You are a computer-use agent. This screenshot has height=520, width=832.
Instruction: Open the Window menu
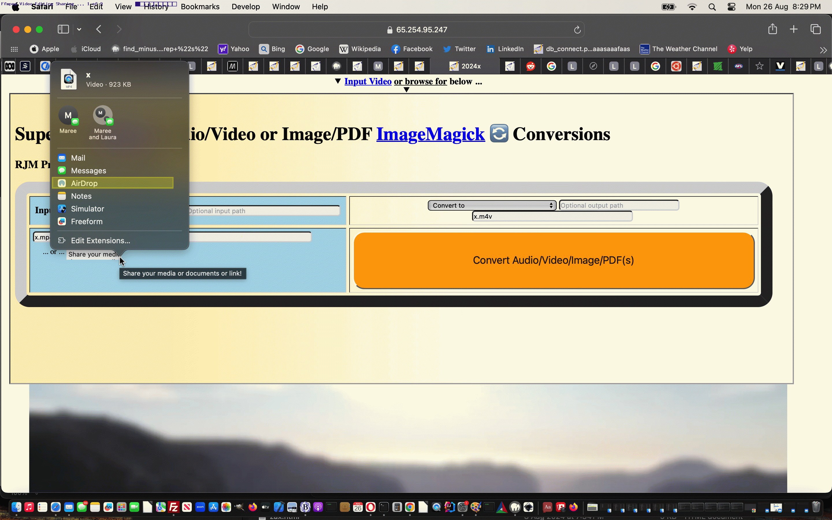286,7
